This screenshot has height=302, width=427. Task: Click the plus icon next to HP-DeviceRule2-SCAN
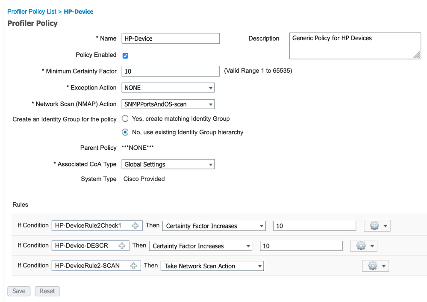134,266
